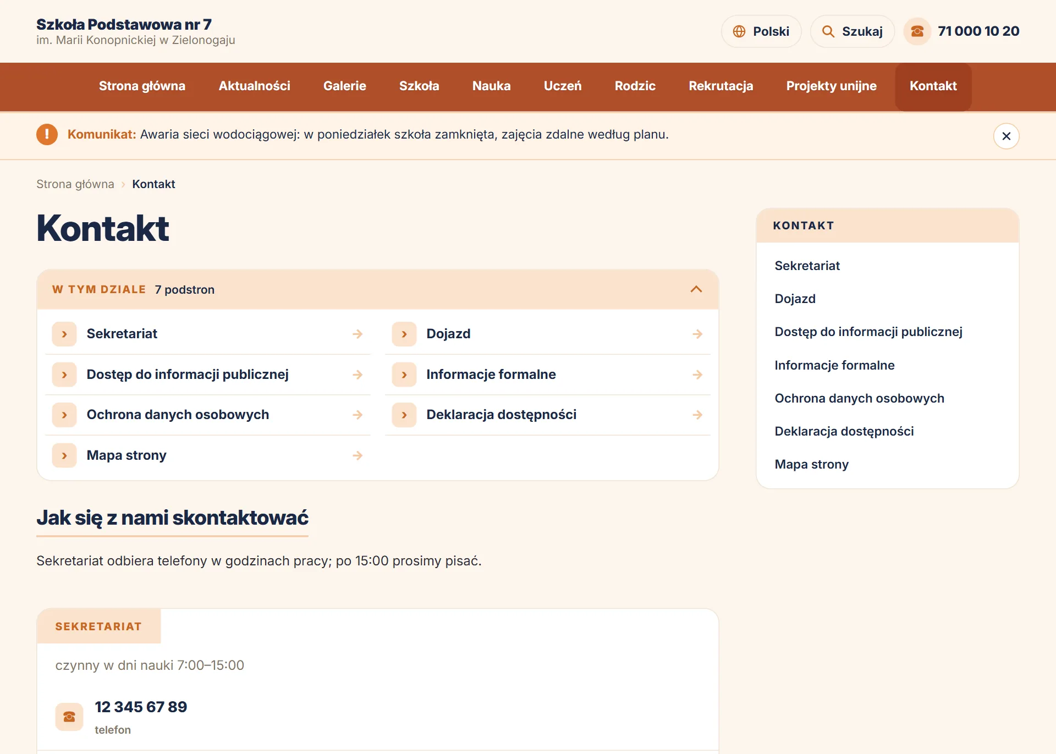Click the phone icon next to 12 345 67 89
Screen dimensions: 1056x754
[x=69, y=717]
